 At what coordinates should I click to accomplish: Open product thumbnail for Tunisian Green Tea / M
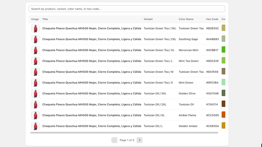[x=35, y=72]
